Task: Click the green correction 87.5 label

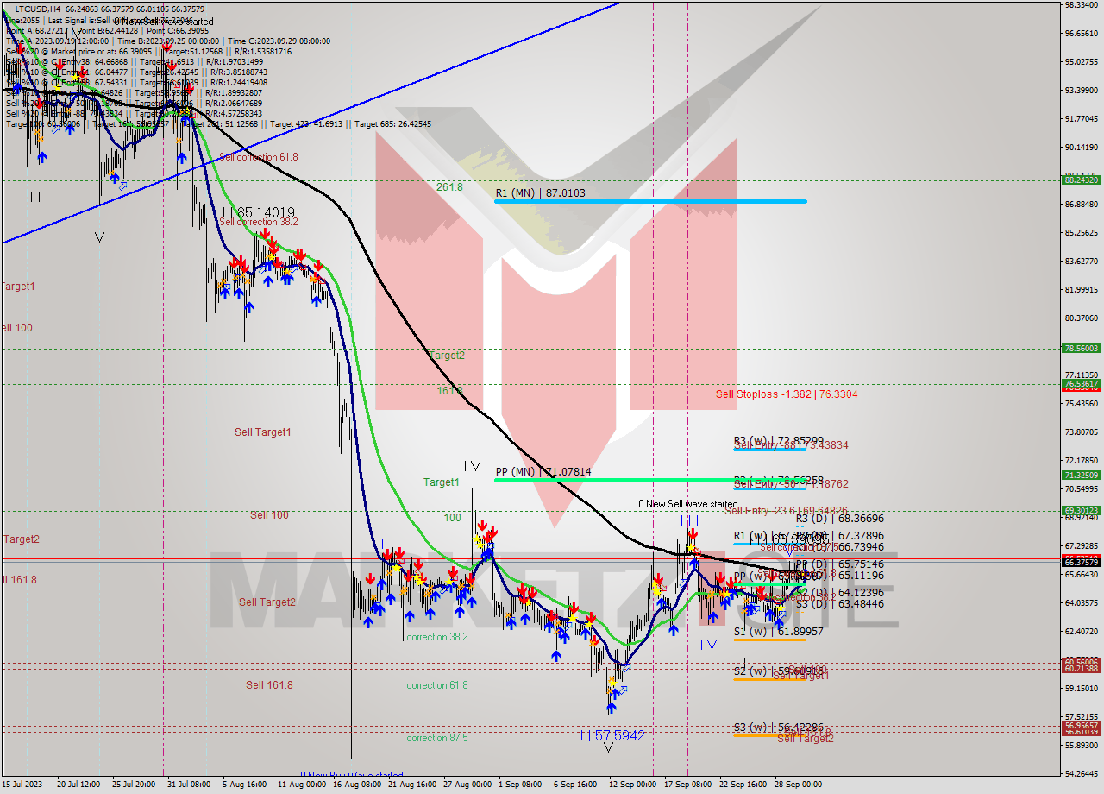Action: tap(437, 738)
